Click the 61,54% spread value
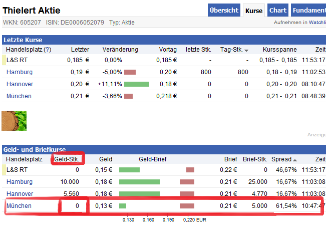The width and height of the screenshot is (326, 230). pyautogui.click(x=286, y=206)
